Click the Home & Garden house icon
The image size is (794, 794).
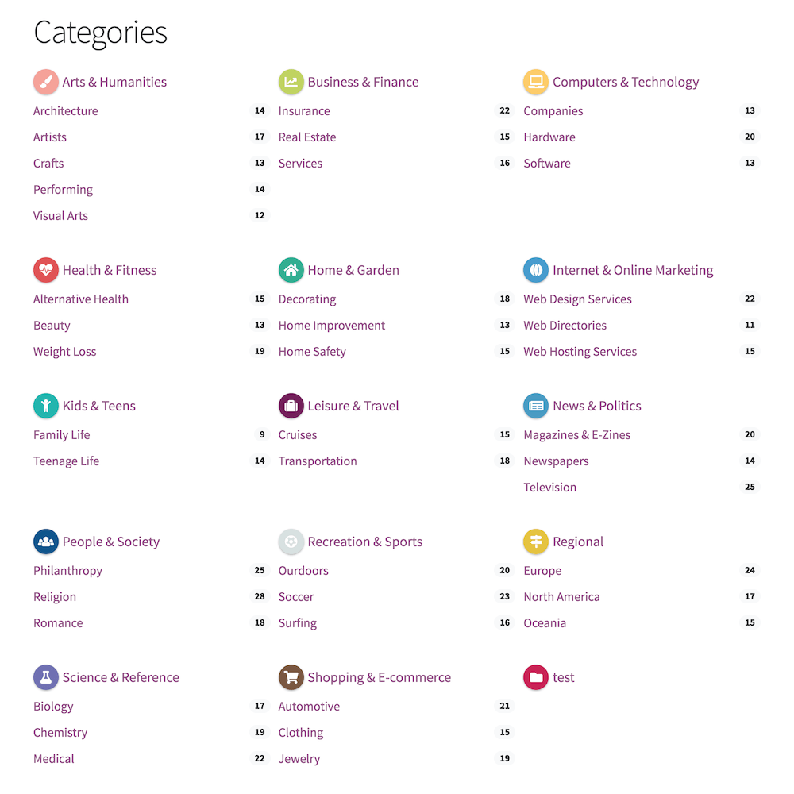click(x=291, y=270)
